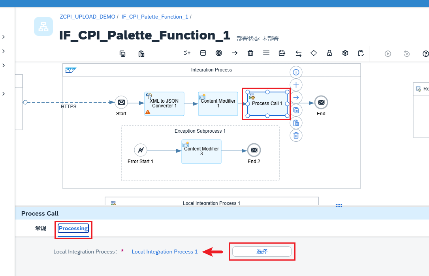Click the 选择 button
The width and height of the screenshot is (429, 276).
point(262,252)
